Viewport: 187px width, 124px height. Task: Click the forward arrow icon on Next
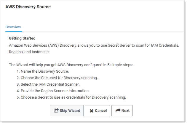(x=118, y=111)
